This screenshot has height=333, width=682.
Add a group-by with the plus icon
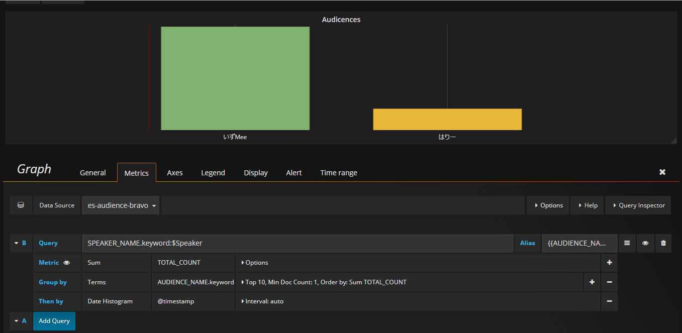(x=592, y=282)
